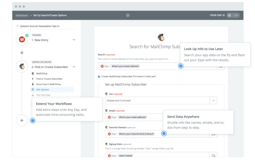Click the Donut Dan's account person icon

click(33, 84)
